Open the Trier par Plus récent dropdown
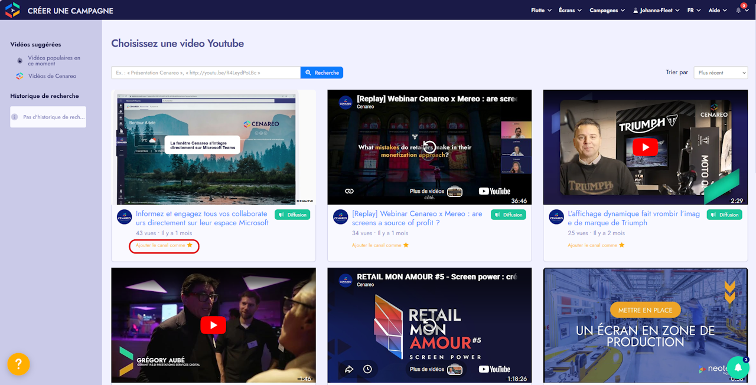 721,73
